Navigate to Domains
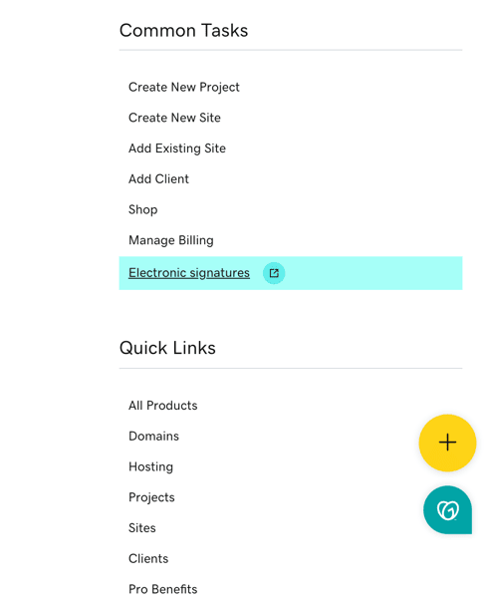486x603 pixels. point(153,437)
